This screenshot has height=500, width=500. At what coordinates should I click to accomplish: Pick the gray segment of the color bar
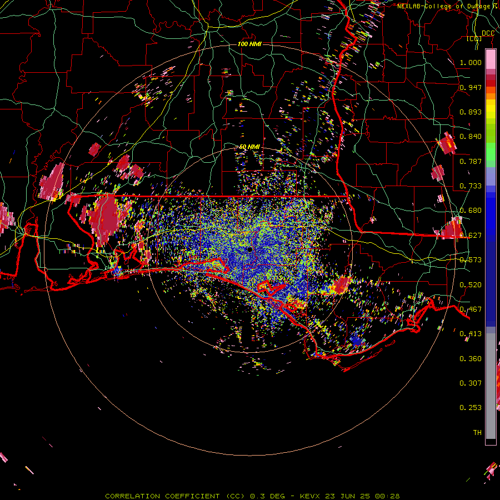click(x=491, y=386)
